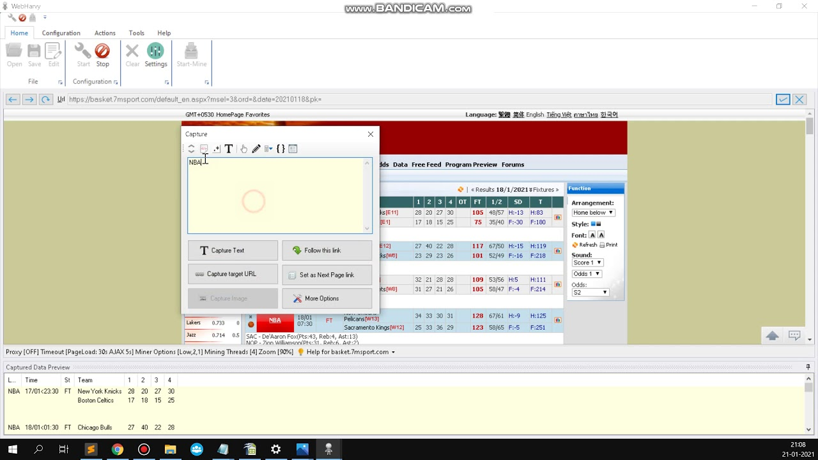
Task: Open the 'Odds 1' dropdown
Action: pos(587,274)
